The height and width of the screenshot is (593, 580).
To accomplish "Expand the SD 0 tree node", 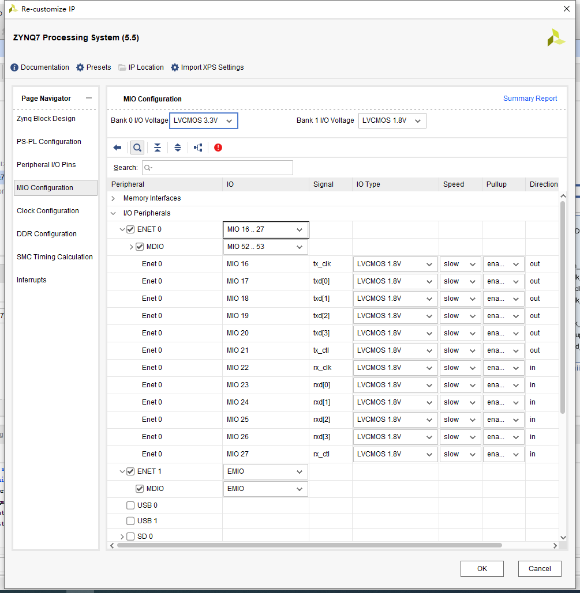I will [x=122, y=537].
